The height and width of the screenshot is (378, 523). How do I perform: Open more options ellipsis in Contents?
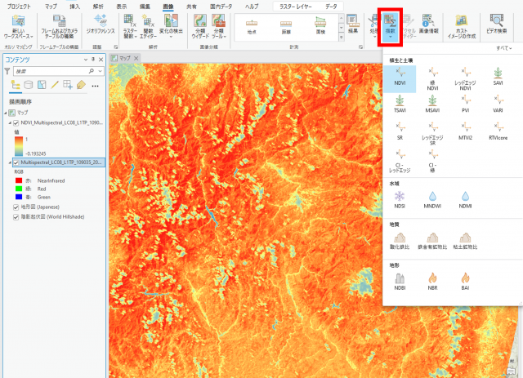(95, 86)
